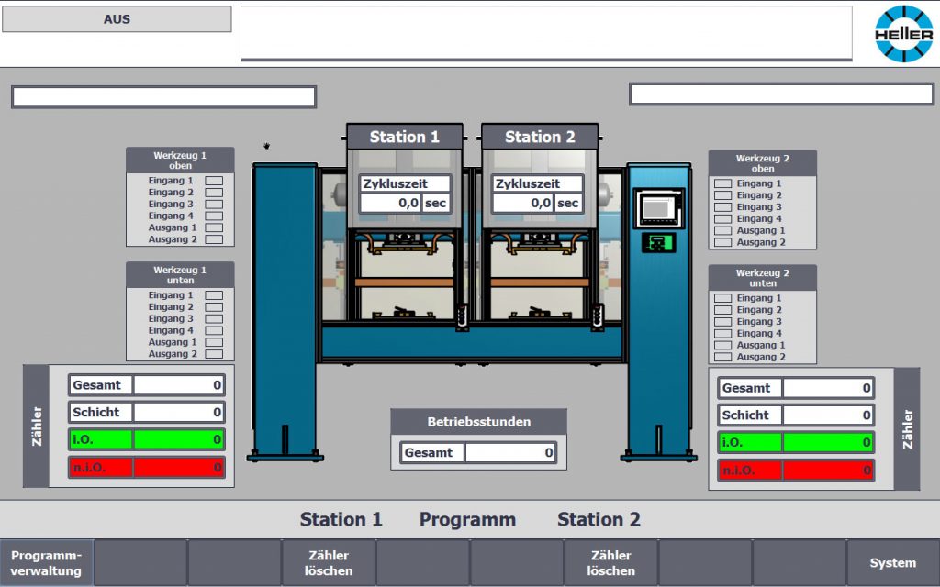Image resolution: width=940 pixels, height=587 pixels.
Task: Click the AUS status button
Action: click(x=117, y=19)
